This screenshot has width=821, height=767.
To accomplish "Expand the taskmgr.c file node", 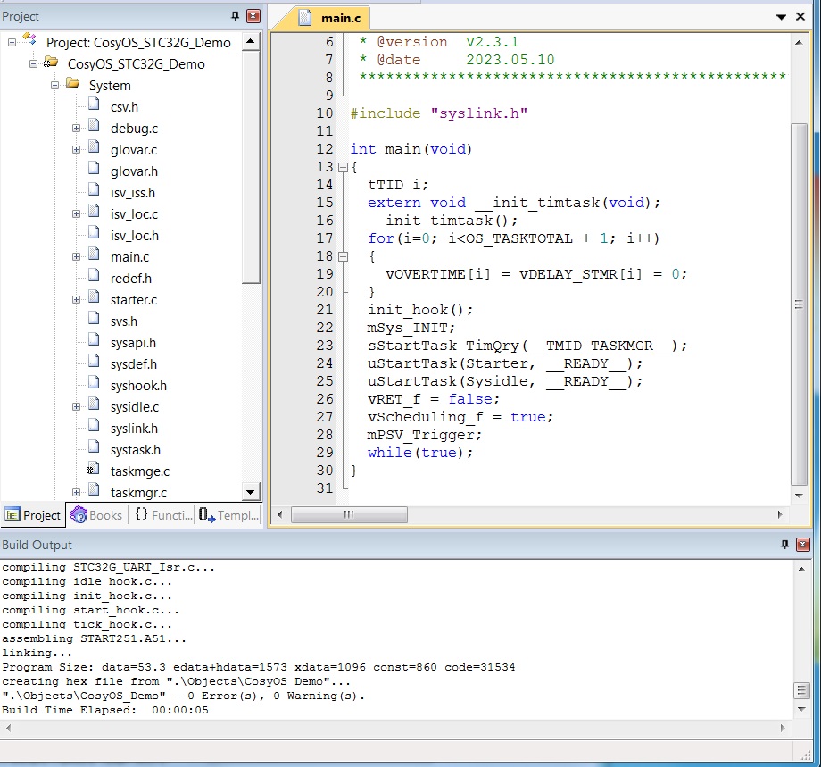I will click(x=76, y=493).
